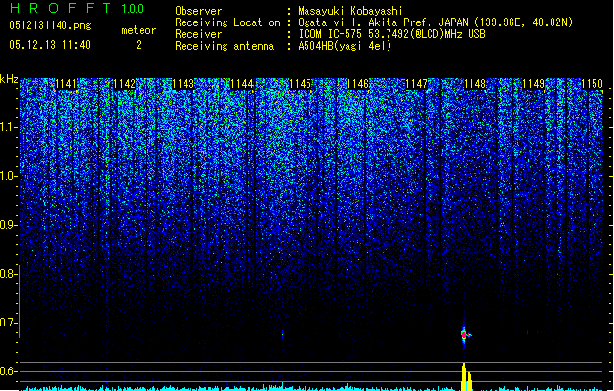Click the 1.1 frequency axis label
614x391 pixels.
click(8, 127)
